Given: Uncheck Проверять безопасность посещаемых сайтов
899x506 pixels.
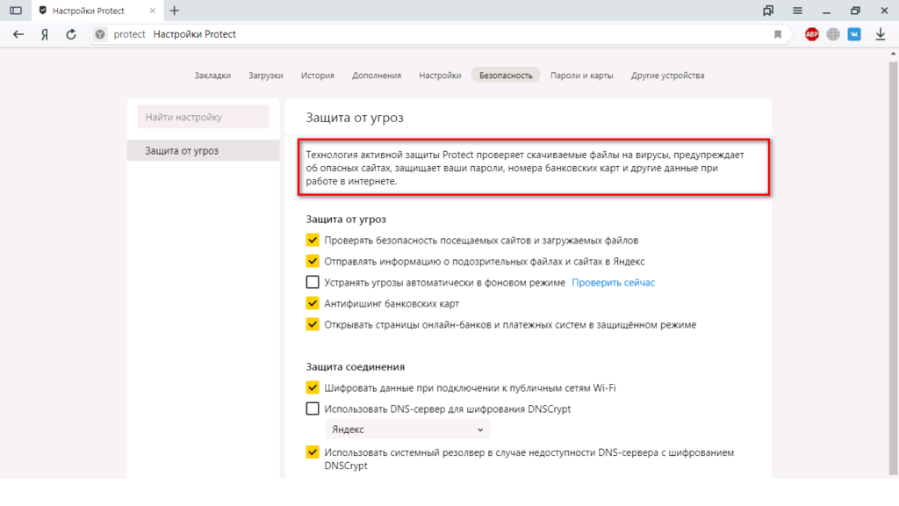Looking at the screenshot, I should coord(313,240).
